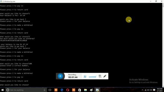Click 'what would you like to choose?100'
The height and width of the screenshot is (92, 164).
pyautogui.click(x=16, y=64)
